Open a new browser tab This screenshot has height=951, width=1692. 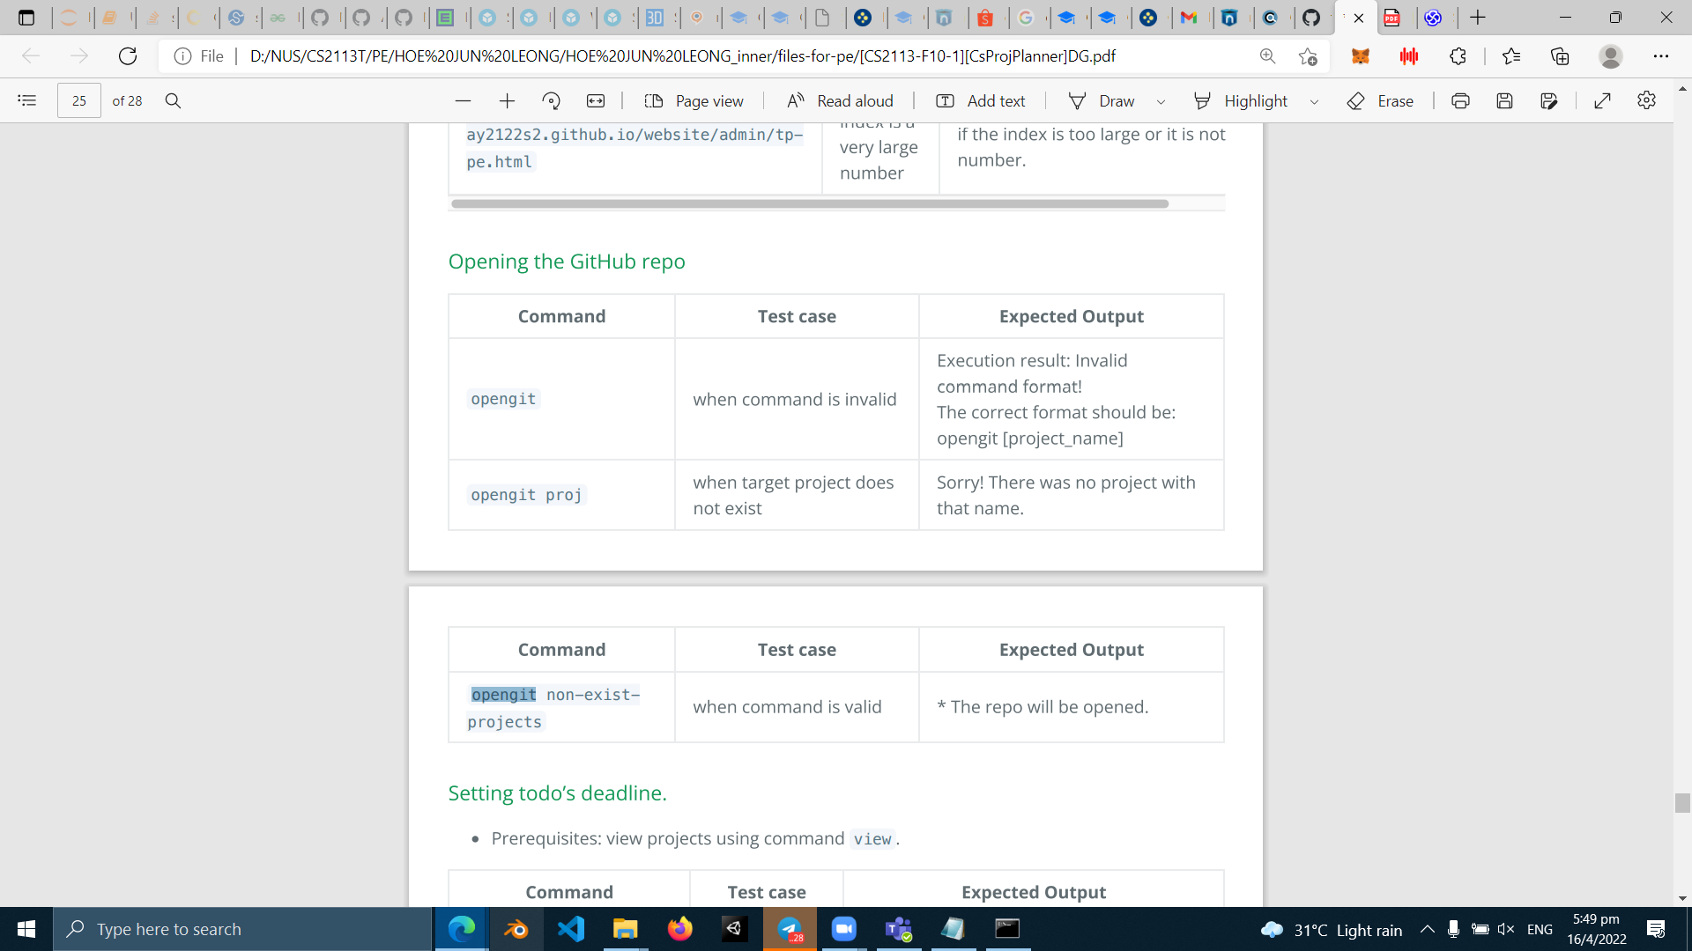[x=1478, y=17]
